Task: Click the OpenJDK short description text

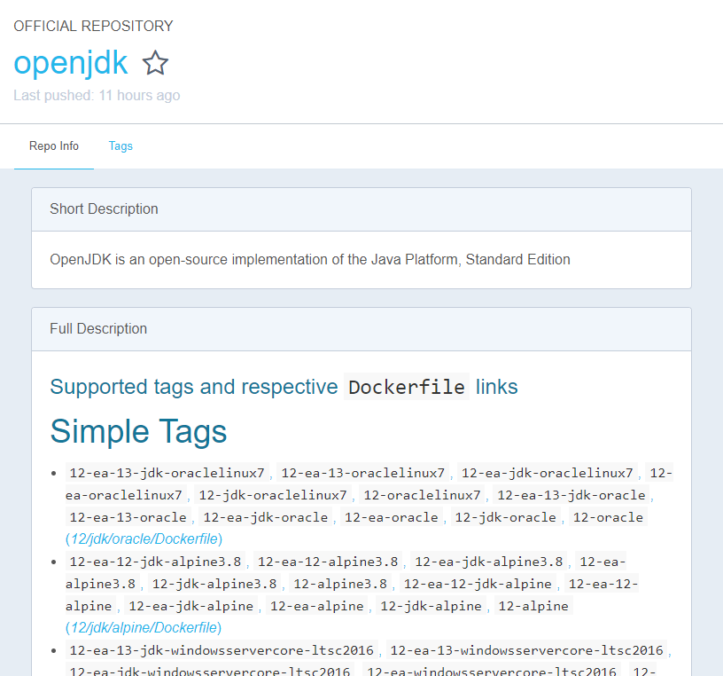Action: (x=310, y=260)
